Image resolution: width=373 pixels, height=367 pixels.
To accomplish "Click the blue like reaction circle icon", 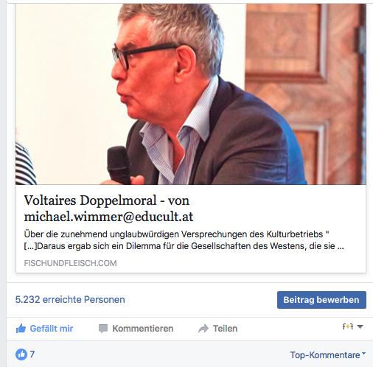I will tap(21, 354).
